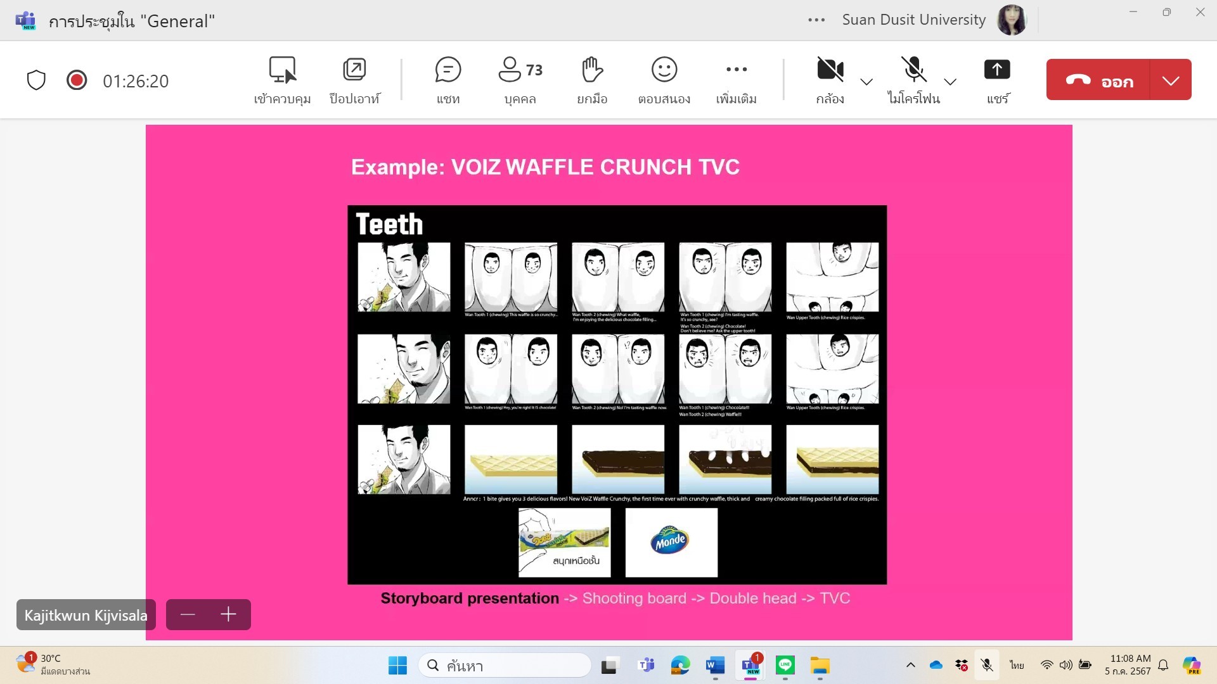This screenshot has height=684, width=1217.
Task: Open settings ellipsis in title bar
Action: tap(816, 20)
